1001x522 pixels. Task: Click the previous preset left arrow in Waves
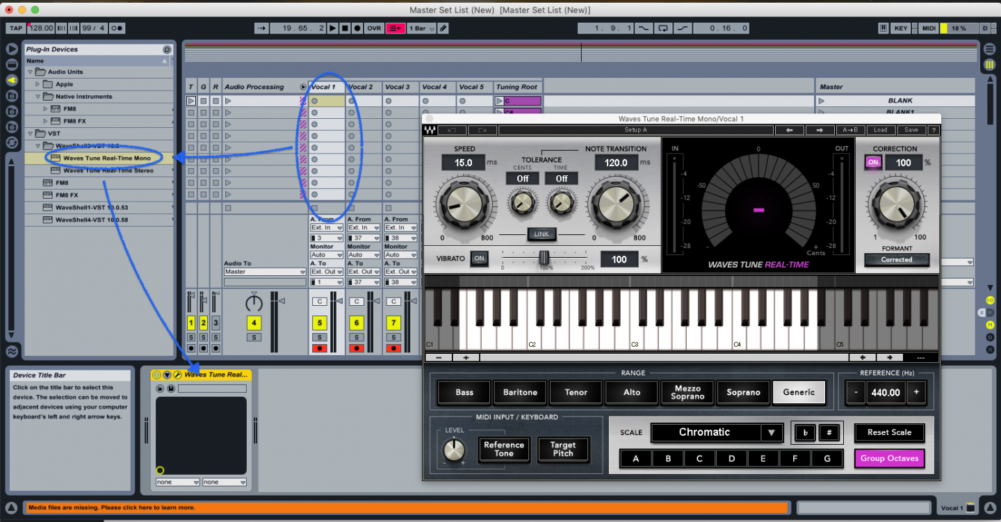[x=790, y=130]
